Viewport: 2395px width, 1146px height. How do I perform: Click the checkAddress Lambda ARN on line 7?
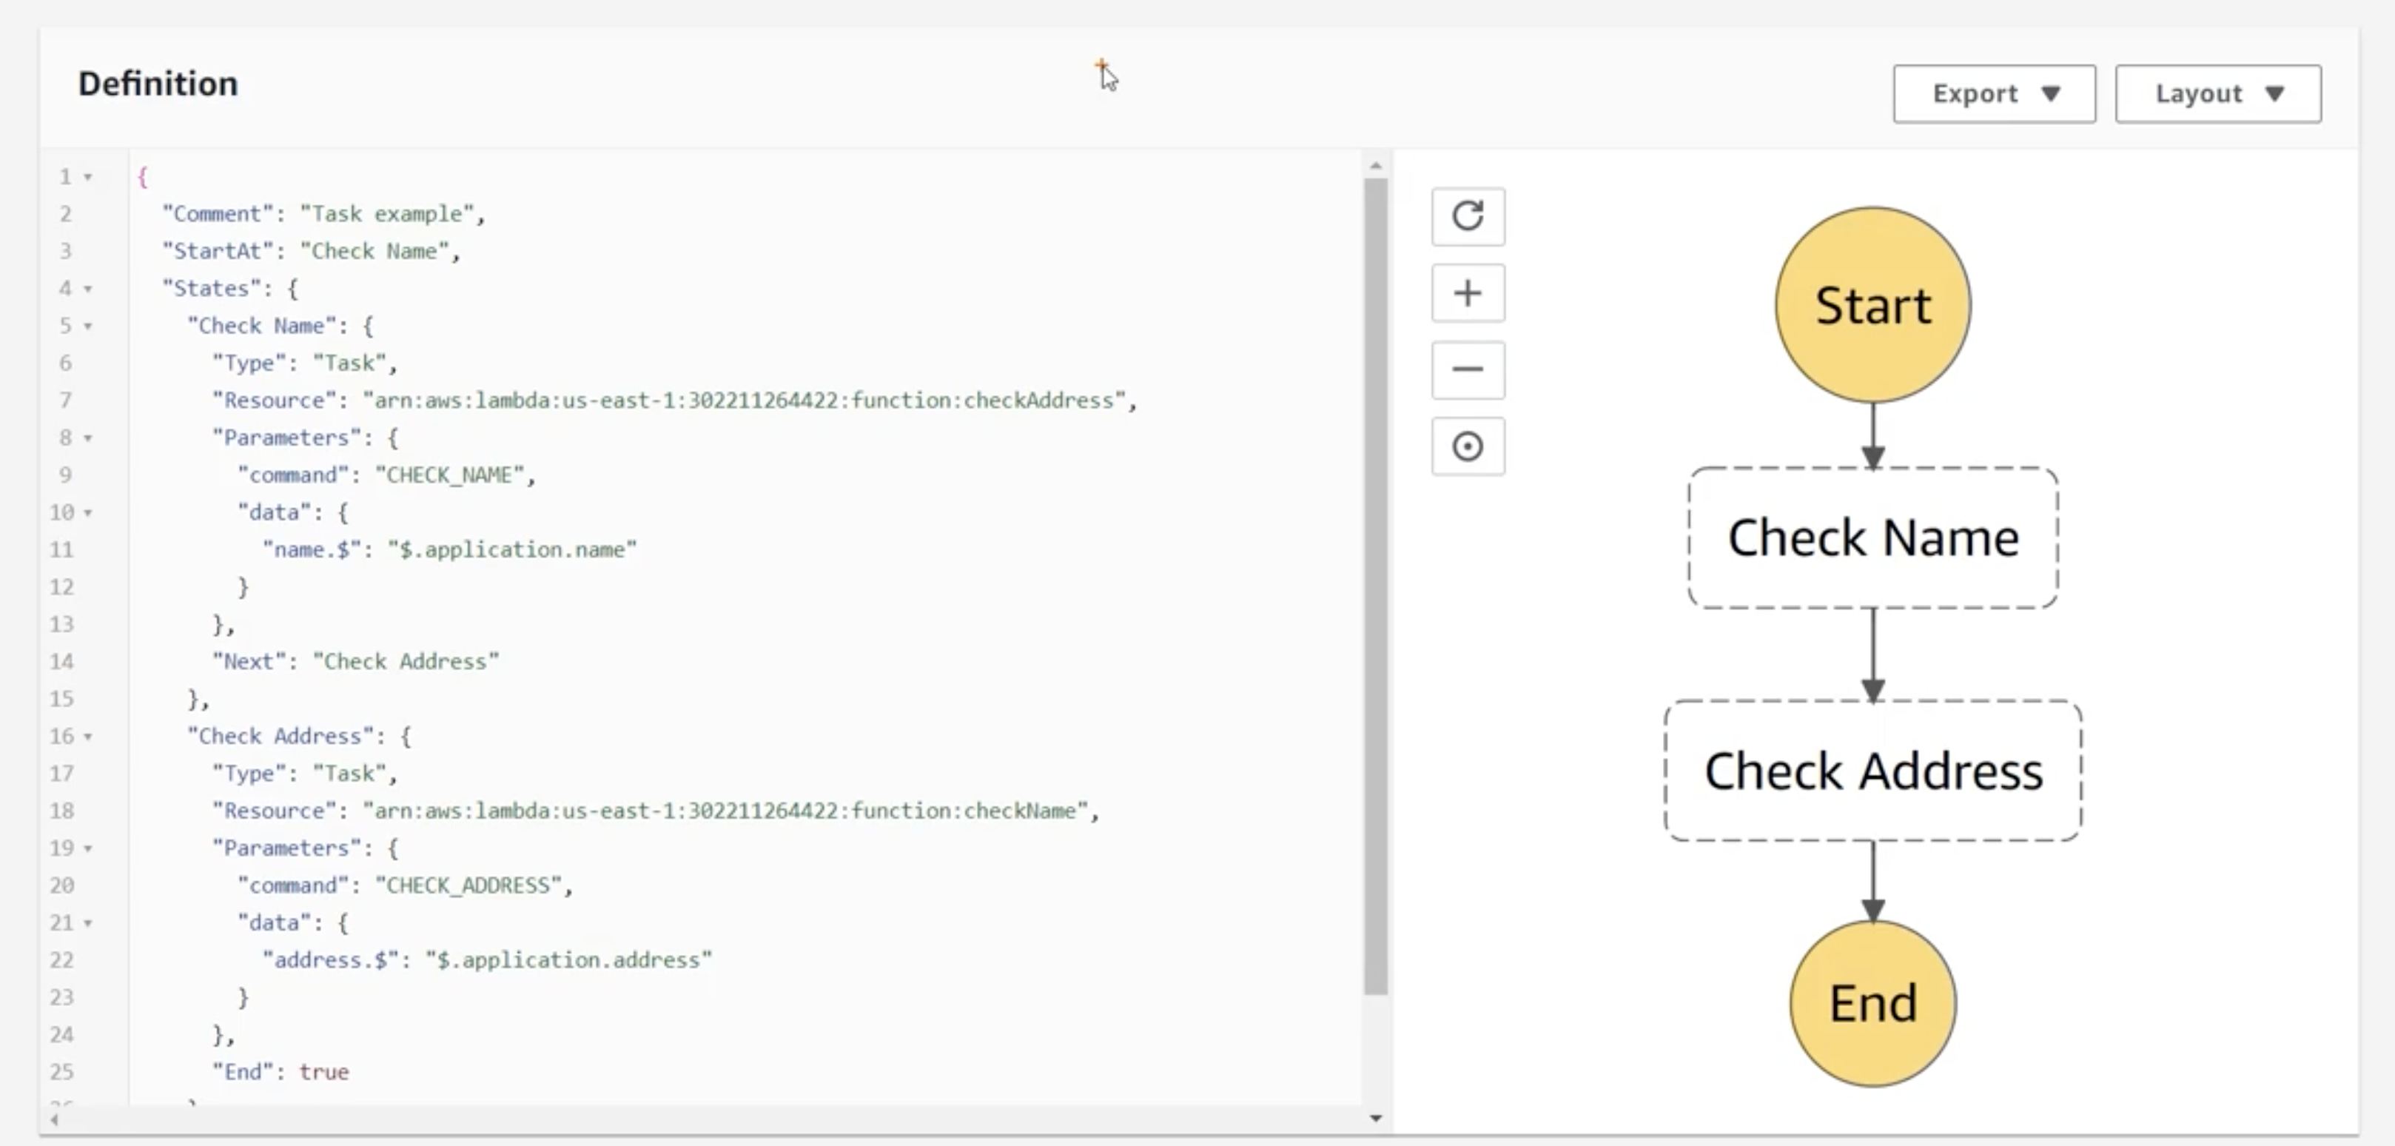(744, 400)
